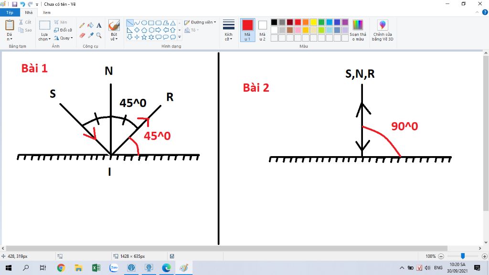Switch to the Xem view tab

pos(46,12)
